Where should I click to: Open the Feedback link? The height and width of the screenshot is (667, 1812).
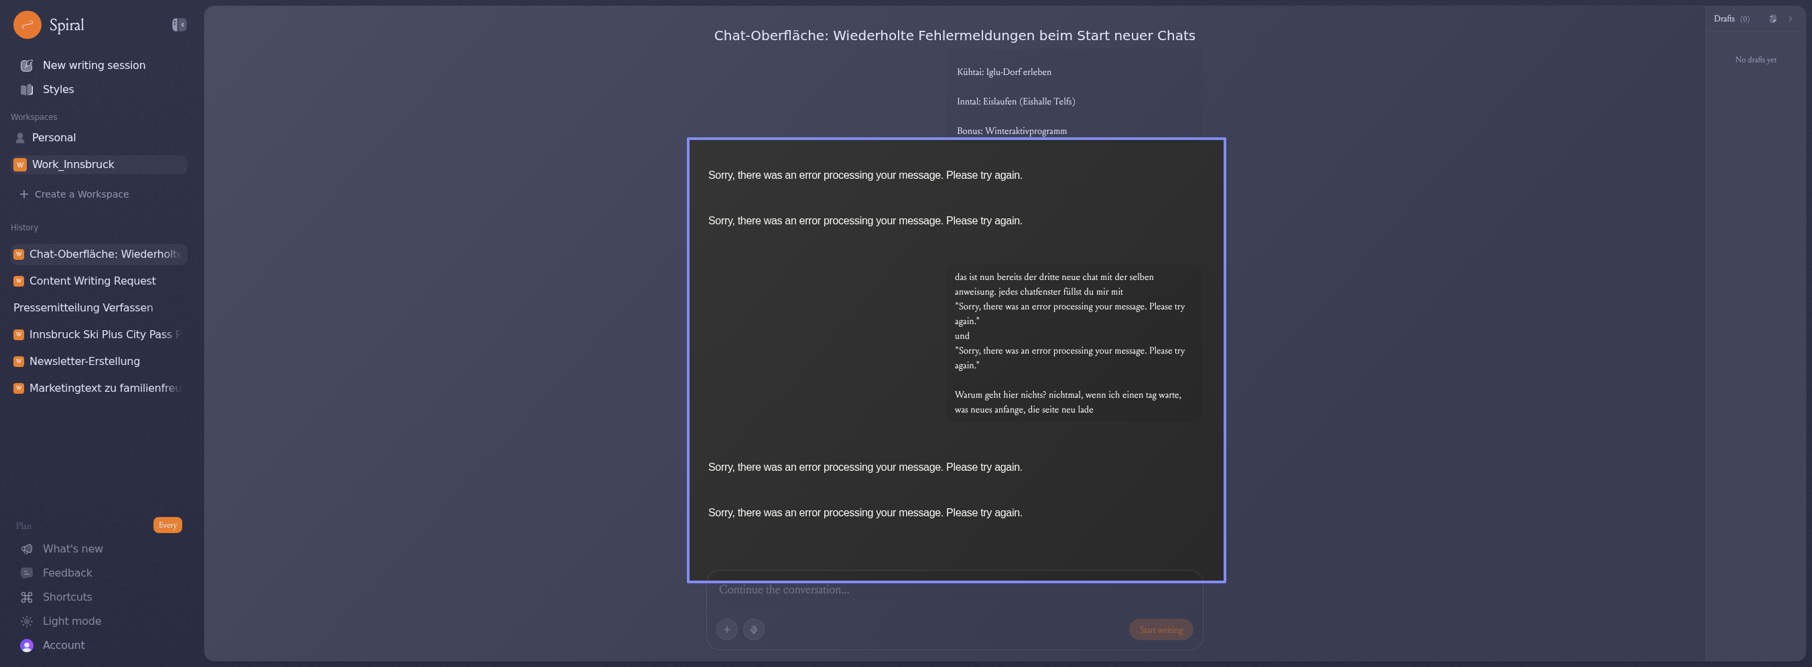67,573
